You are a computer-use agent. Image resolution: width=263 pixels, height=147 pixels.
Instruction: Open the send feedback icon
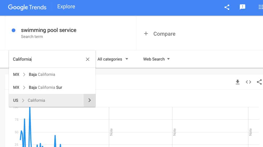242,7
